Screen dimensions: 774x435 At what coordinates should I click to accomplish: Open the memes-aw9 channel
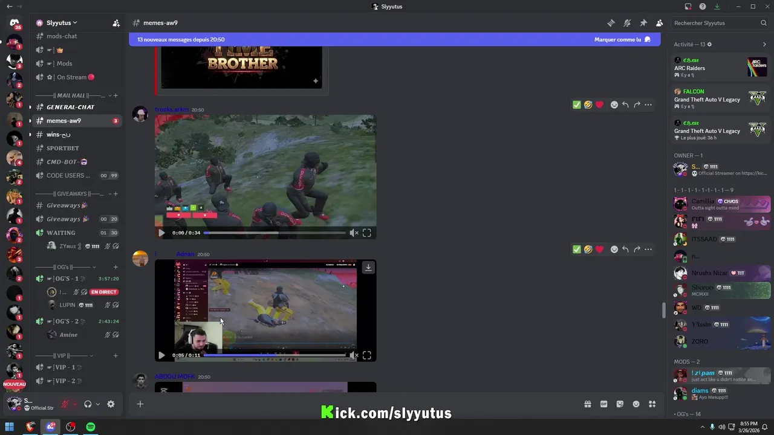(76, 121)
